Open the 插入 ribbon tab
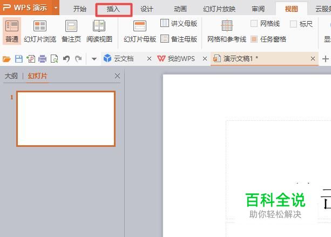Image resolution: width=331 pixels, height=237 pixels. tap(113, 9)
